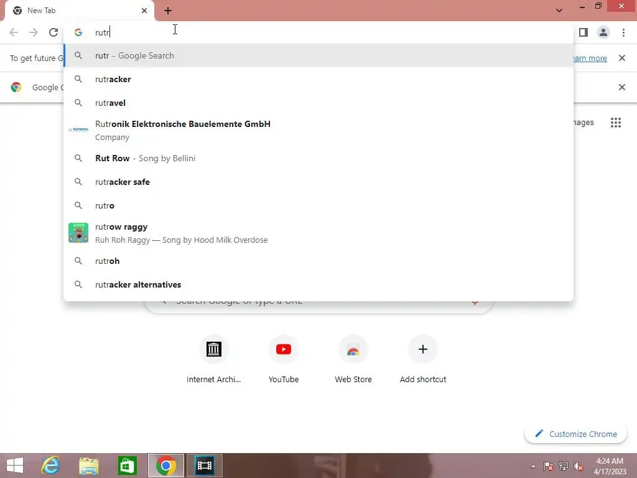Click the browser back arrow
The height and width of the screenshot is (478, 637).
[x=14, y=32]
